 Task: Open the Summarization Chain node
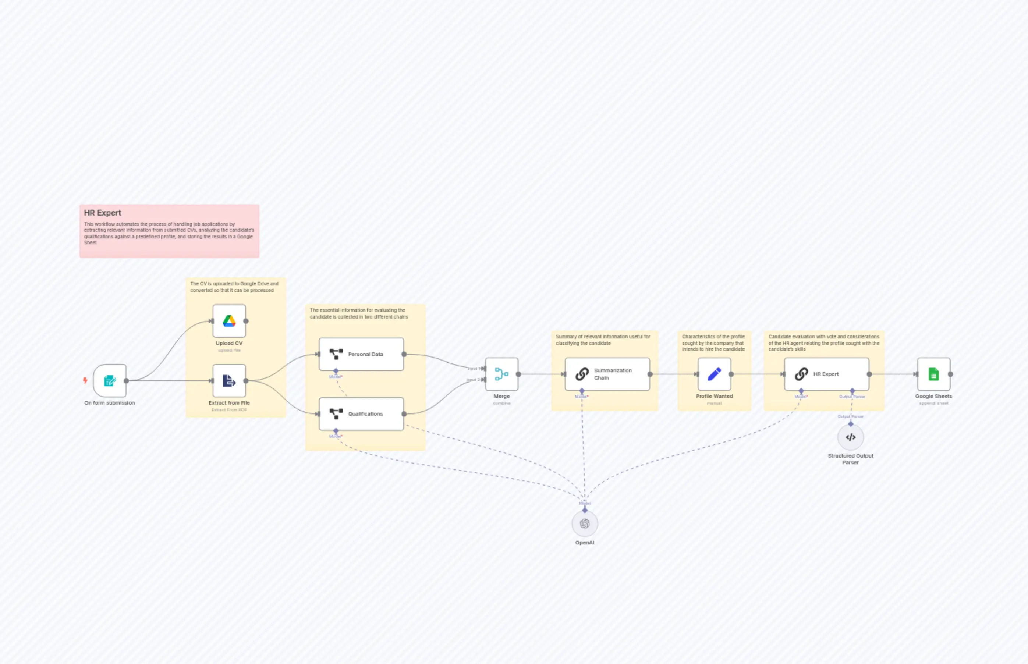pyautogui.click(x=607, y=374)
